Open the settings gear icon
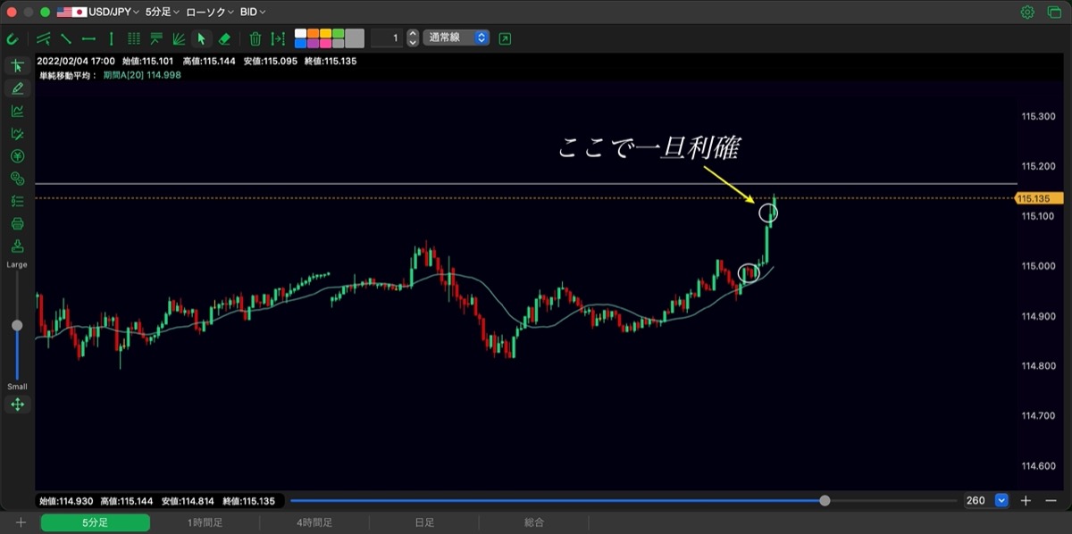 [1027, 13]
